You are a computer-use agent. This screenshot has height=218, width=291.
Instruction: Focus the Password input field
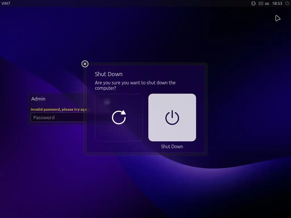[59, 117]
